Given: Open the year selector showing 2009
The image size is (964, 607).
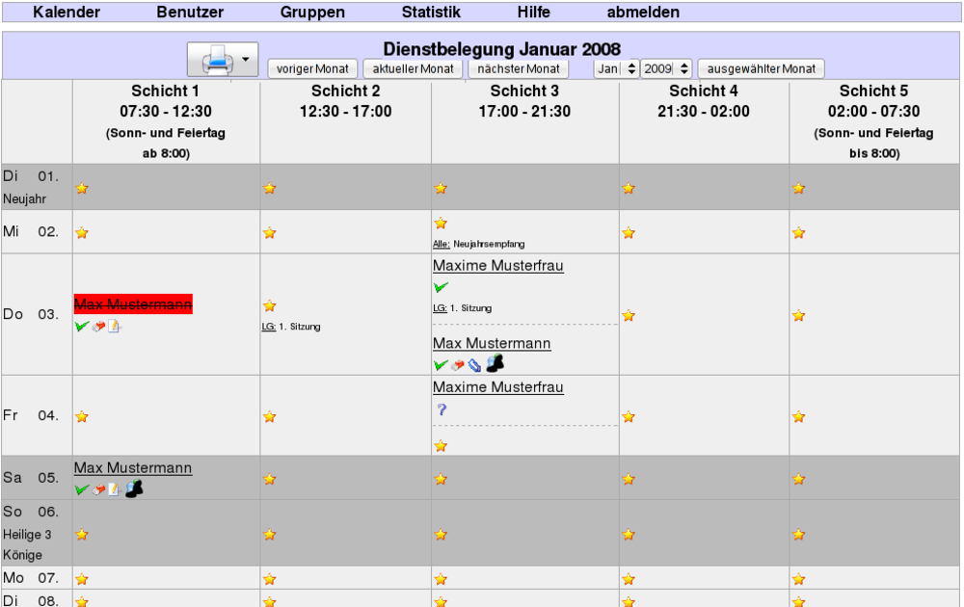Looking at the screenshot, I should click(665, 68).
